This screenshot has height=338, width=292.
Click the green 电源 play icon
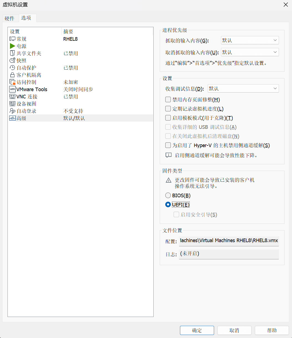12,46
